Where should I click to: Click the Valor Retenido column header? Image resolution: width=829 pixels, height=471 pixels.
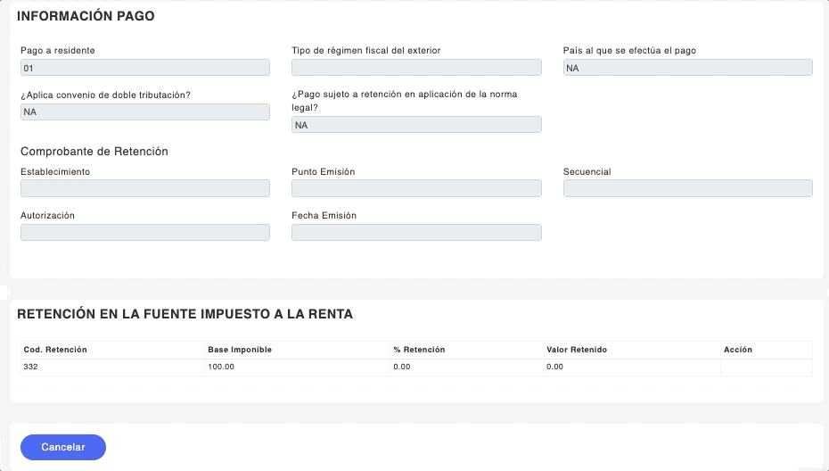point(577,350)
